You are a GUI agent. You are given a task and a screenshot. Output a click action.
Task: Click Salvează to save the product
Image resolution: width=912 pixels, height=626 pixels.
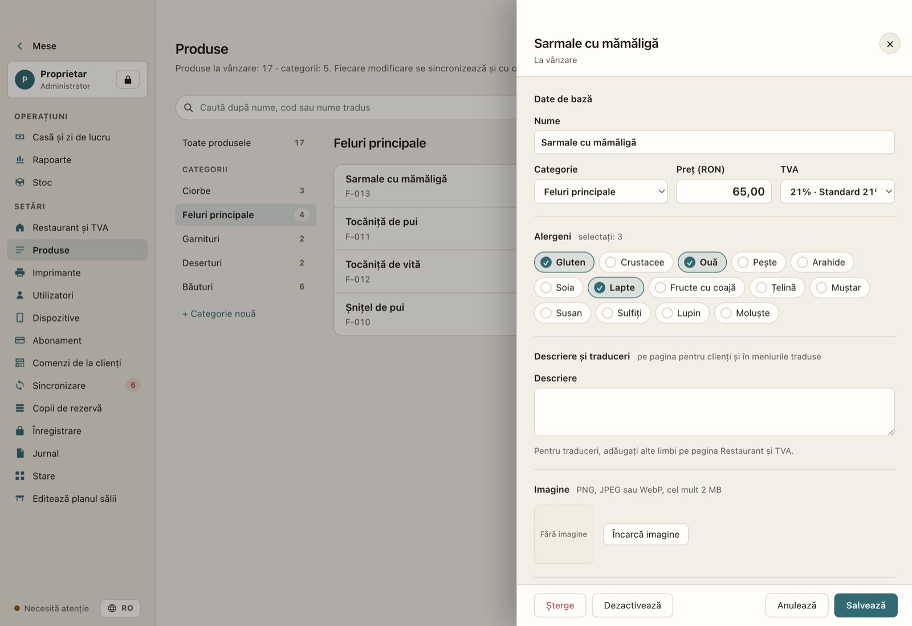point(865,605)
